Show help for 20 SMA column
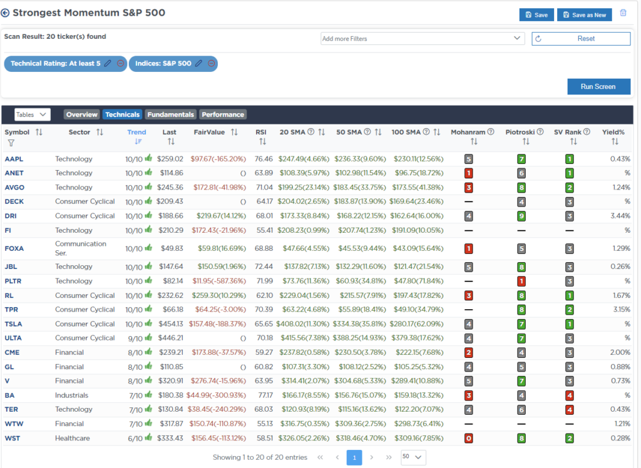 (x=310, y=131)
